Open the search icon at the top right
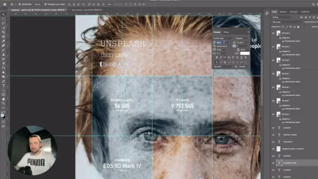 click(x=313, y=4)
